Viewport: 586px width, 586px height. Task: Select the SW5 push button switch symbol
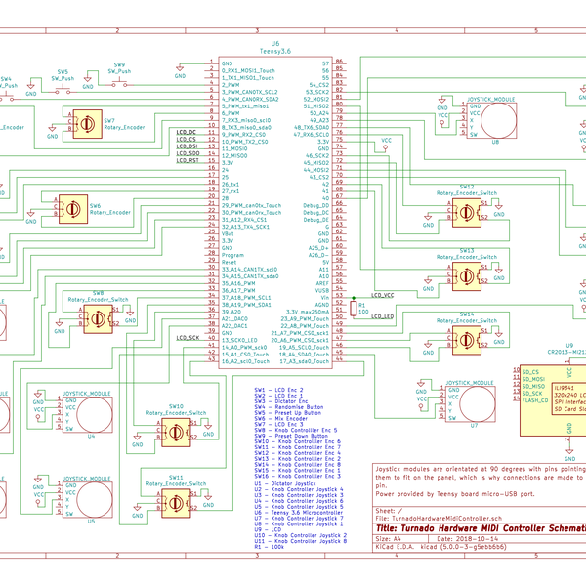pyautogui.click(x=63, y=91)
